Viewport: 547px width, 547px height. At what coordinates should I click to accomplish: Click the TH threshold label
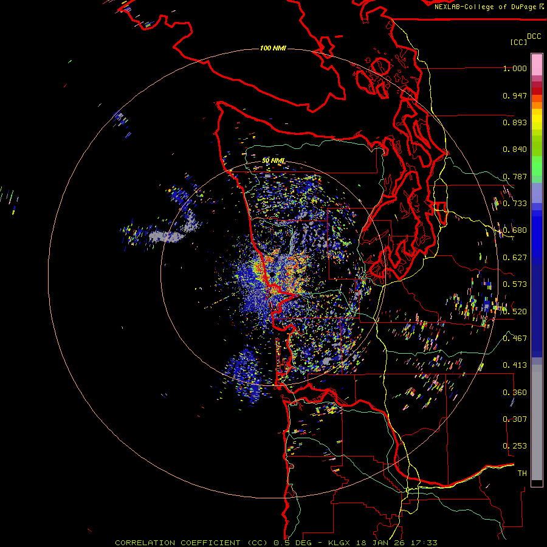pyautogui.click(x=522, y=473)
